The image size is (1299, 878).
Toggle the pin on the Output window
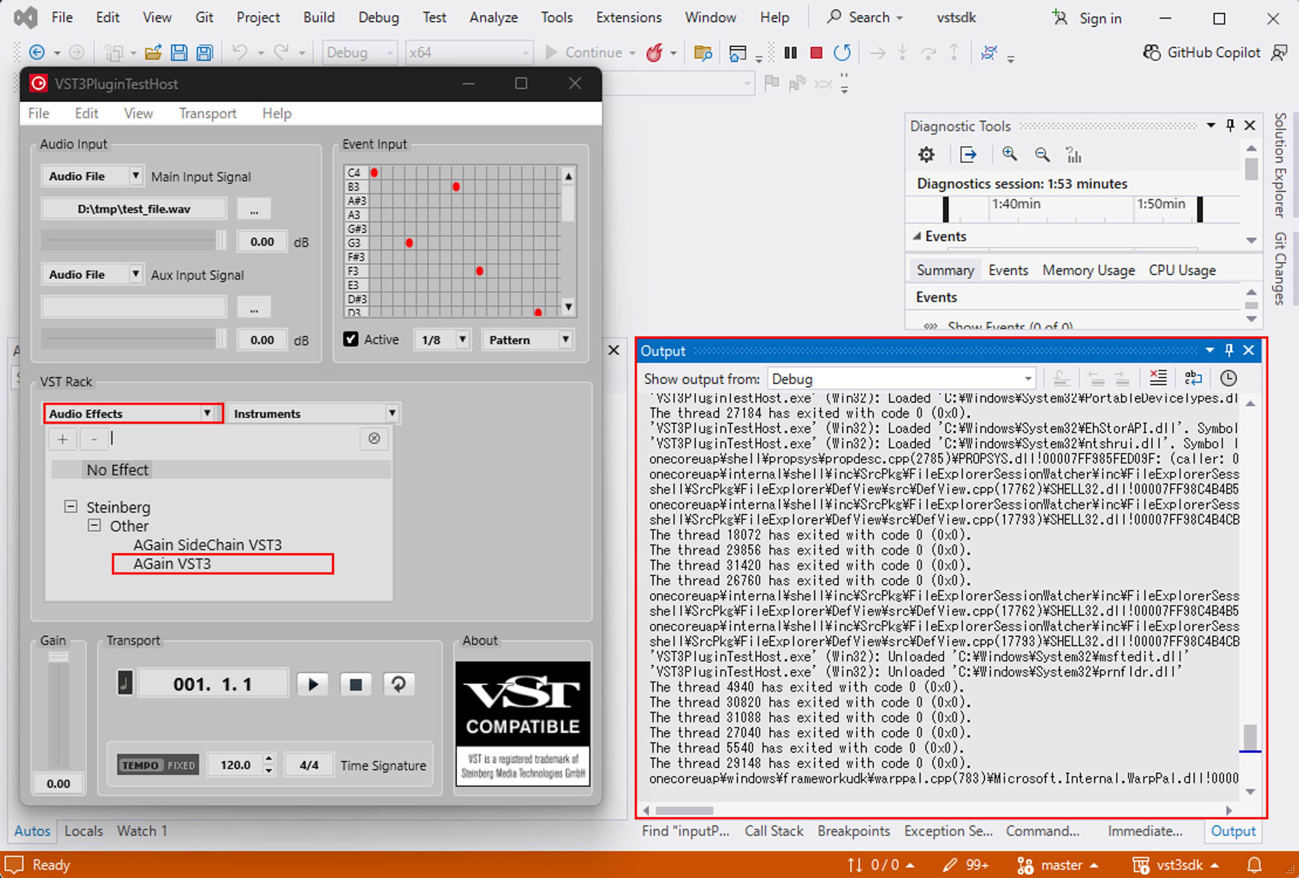pyautogui.click(x=1228, y=350)
